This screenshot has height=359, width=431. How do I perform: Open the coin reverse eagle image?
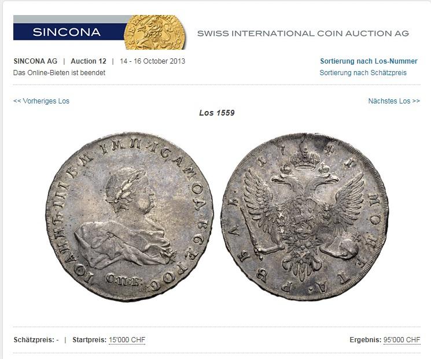[x=304, y=217]
